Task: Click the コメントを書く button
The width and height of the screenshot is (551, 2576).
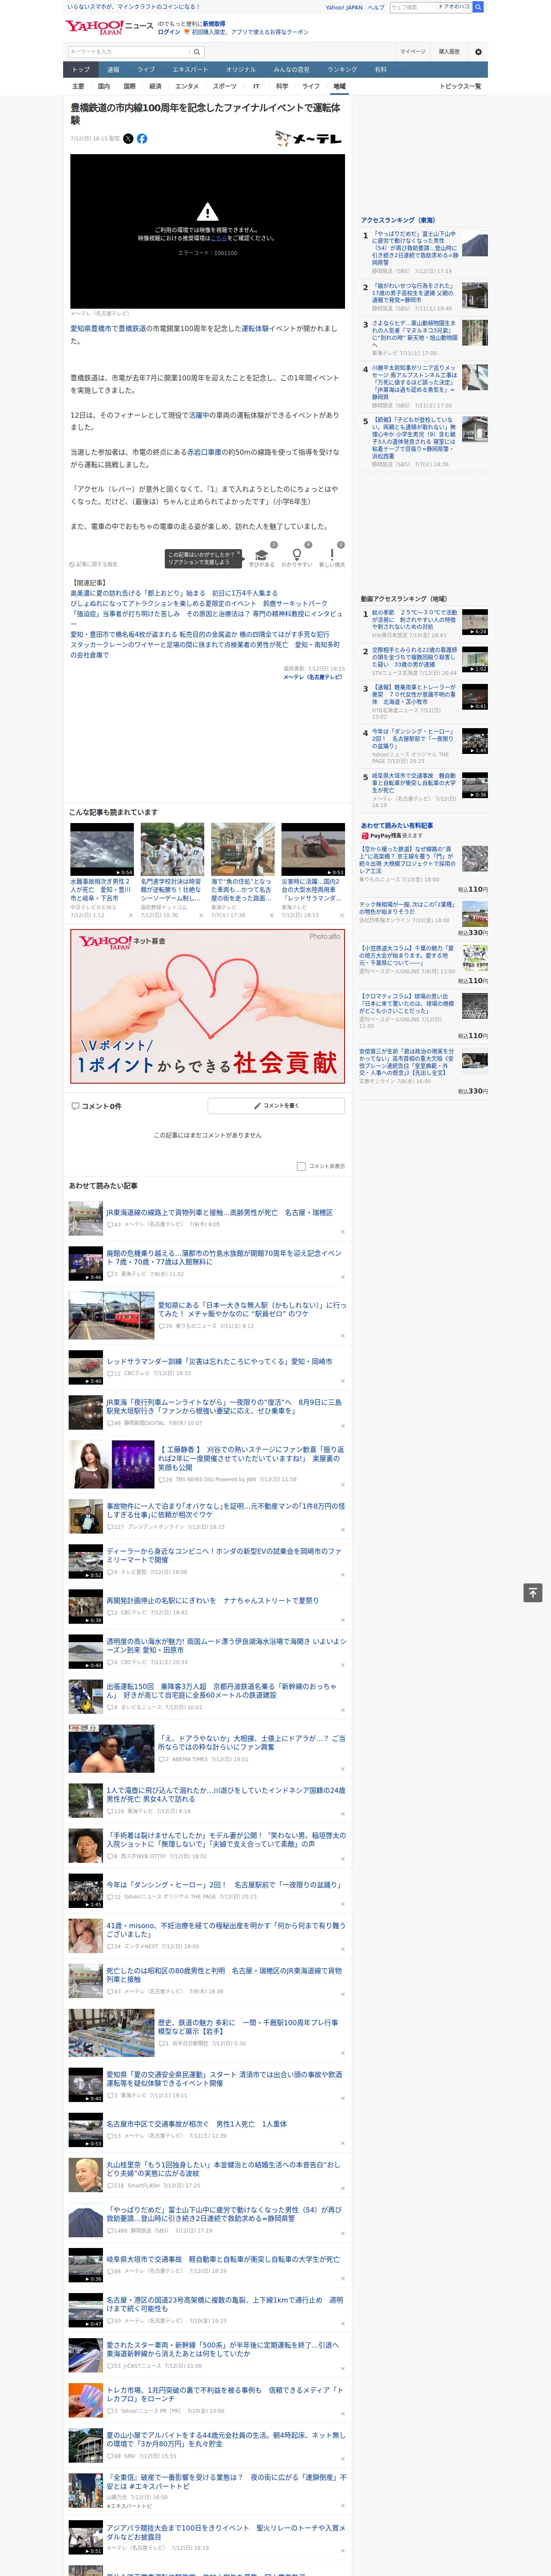Action: coord(276,1106)
